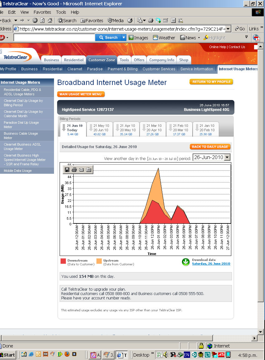Screen dimensions: 265x360
Task: Open the Payment & Billing nav link
Action: [123, 69]
